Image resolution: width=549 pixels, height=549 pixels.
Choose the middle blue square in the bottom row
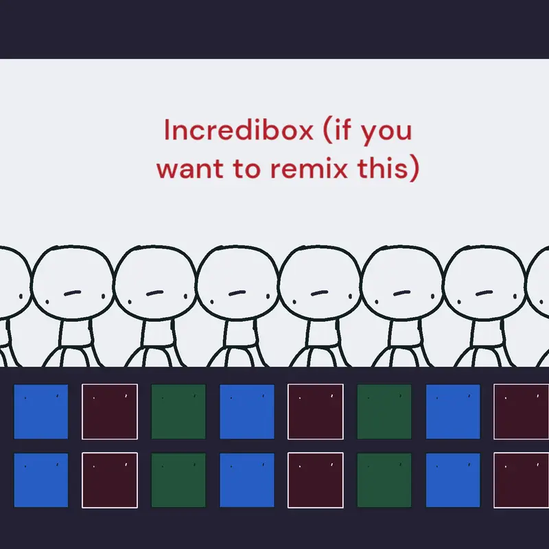click(247, 480)
